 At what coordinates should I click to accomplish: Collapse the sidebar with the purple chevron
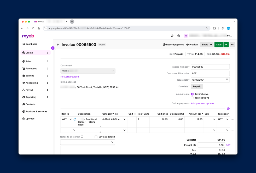pyautogui.click(x=53, y=48)
